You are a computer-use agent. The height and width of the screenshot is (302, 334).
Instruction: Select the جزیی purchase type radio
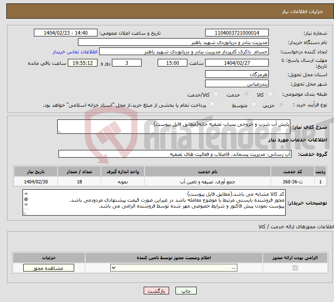pos(281,105)
